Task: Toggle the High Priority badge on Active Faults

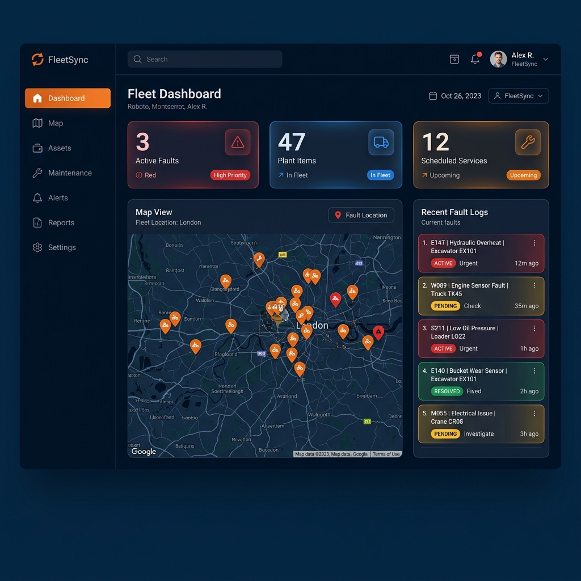Action: [230, 175]
